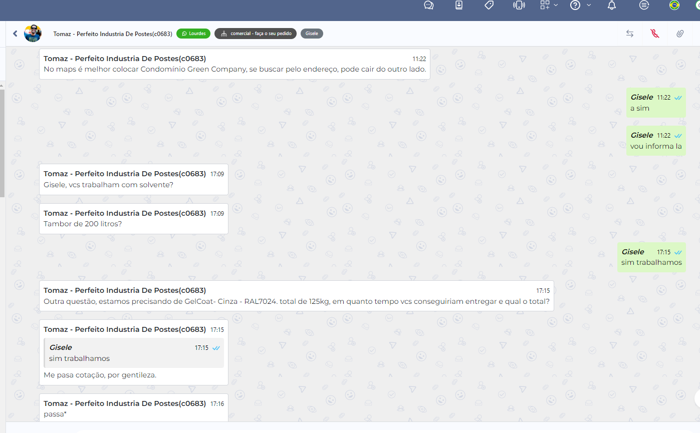Attach a file with the paperclip icon
This screenshot has height=433, width=700.
pos(679,34)
